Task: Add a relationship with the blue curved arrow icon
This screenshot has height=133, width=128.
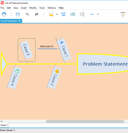Action: coord(63,14)
